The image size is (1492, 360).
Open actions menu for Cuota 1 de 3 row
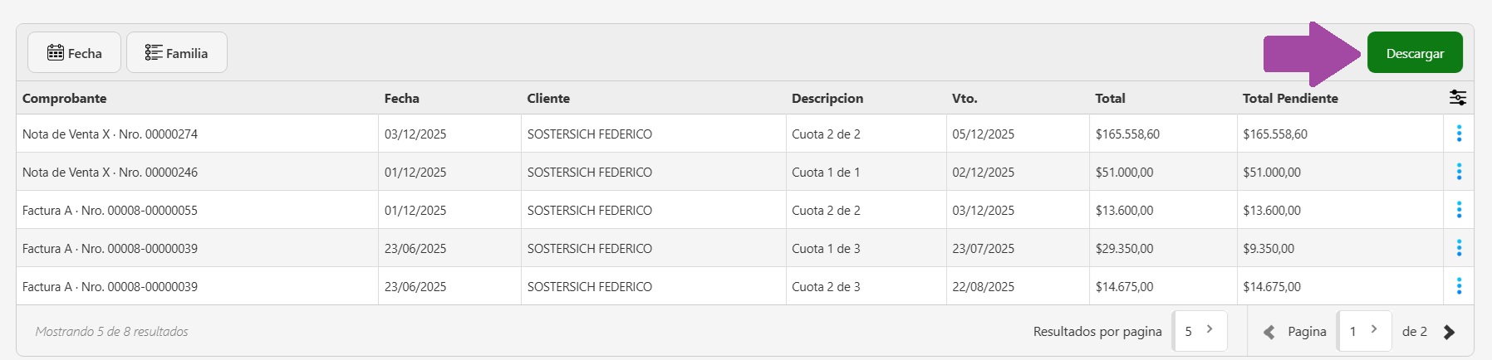[1459, 248]
